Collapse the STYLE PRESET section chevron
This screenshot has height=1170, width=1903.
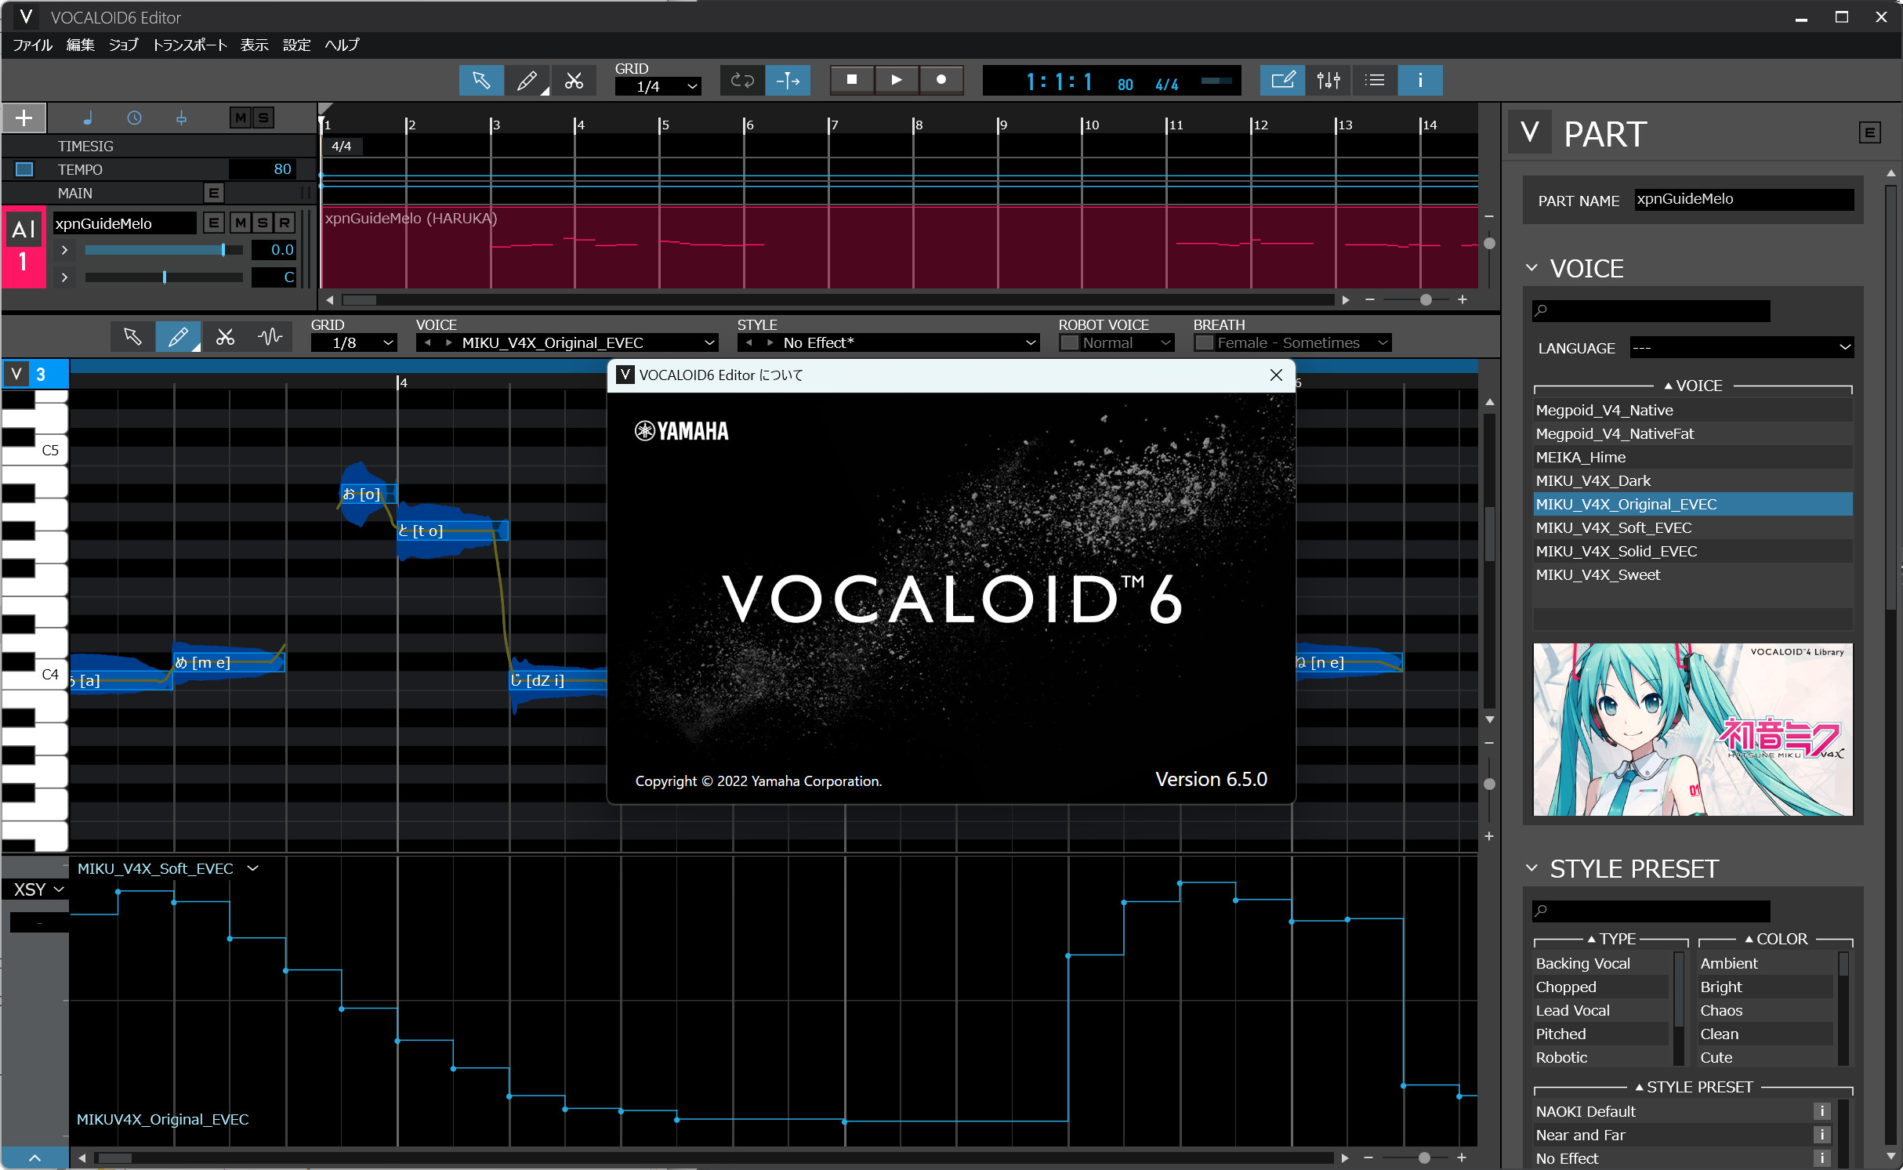1531,868
